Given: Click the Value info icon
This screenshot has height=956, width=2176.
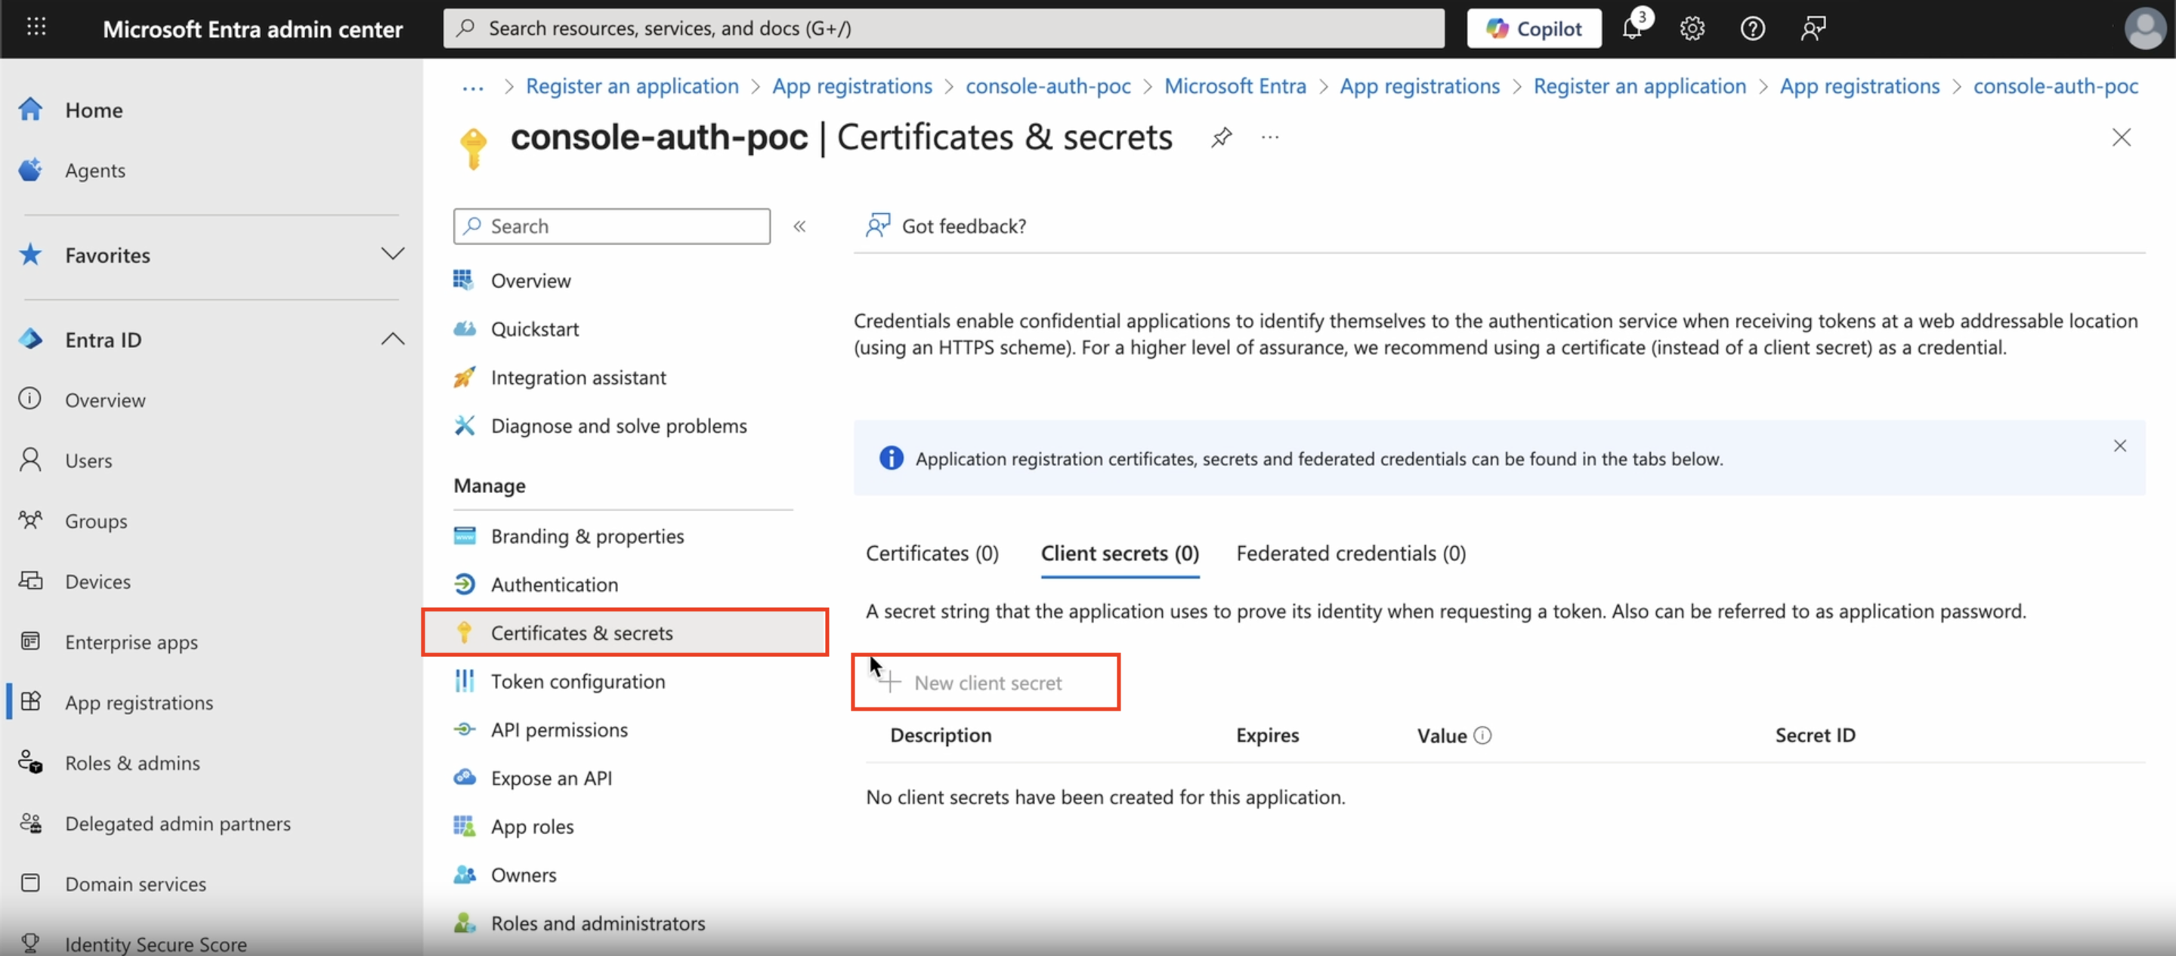Looking at the screenshot, I should click(x=1482, y=736).
